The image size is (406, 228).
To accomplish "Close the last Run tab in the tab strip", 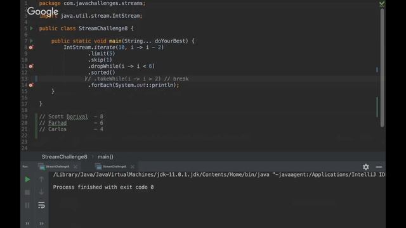I will tap(133, 167).
